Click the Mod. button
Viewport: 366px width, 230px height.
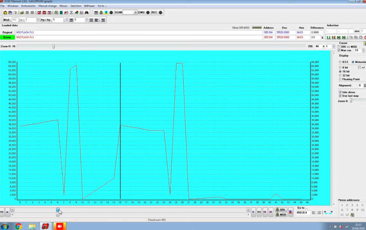(x=7, y=20)
